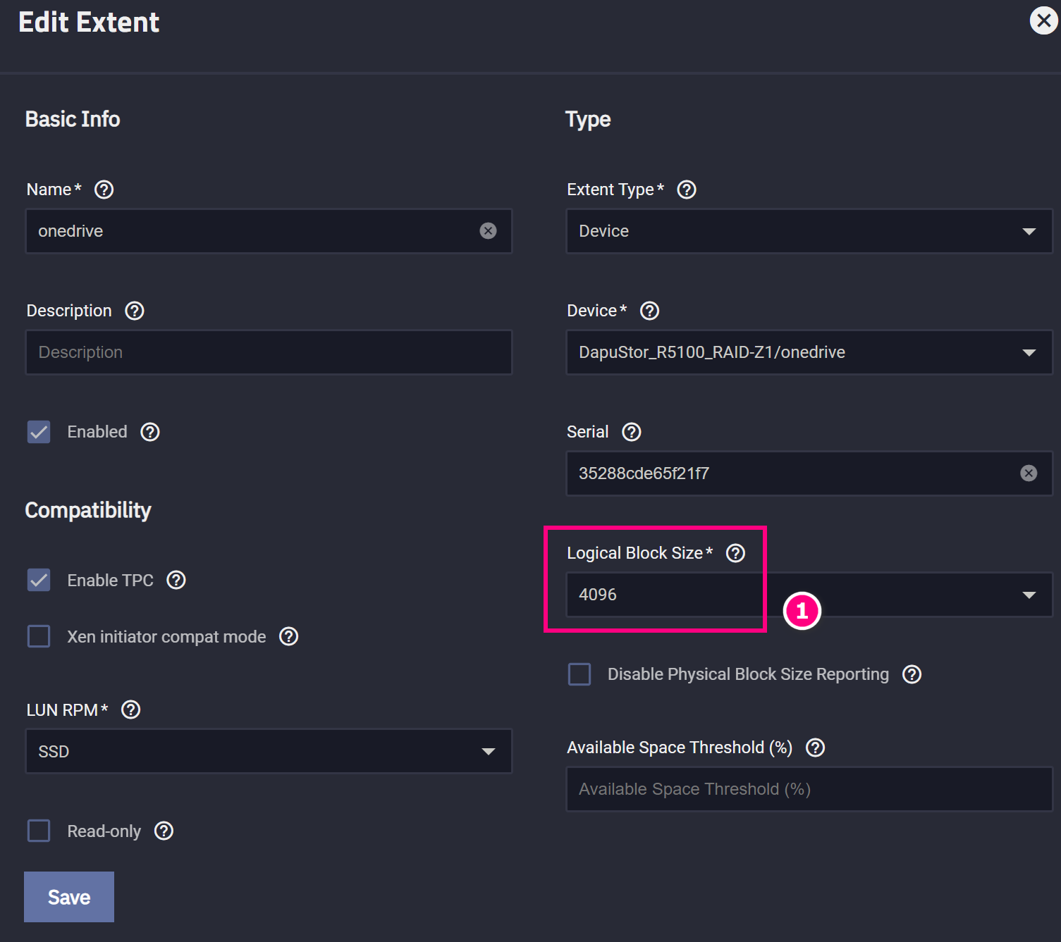Click the Basic Info heading text
Viewport: 1061px width, 942px height.
coord(73,119)
